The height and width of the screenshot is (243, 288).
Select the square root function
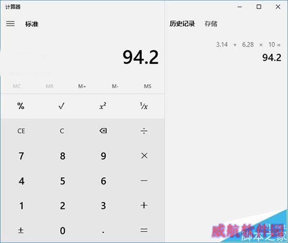pos(62,106)
